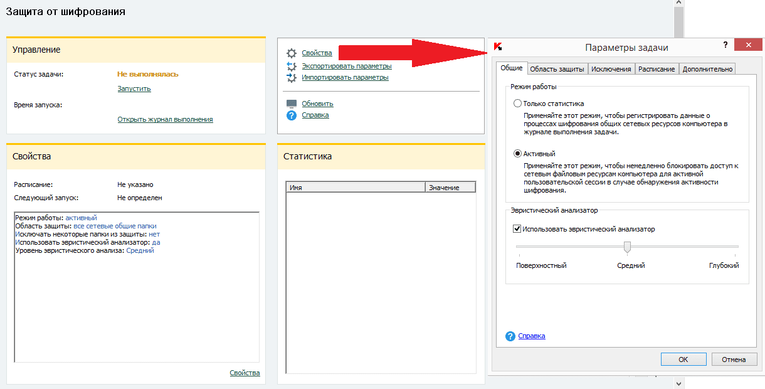Click the blue help icon in Параметры задачи dialog
Screen dimensions: 765x389
click(x=510, y=336)
